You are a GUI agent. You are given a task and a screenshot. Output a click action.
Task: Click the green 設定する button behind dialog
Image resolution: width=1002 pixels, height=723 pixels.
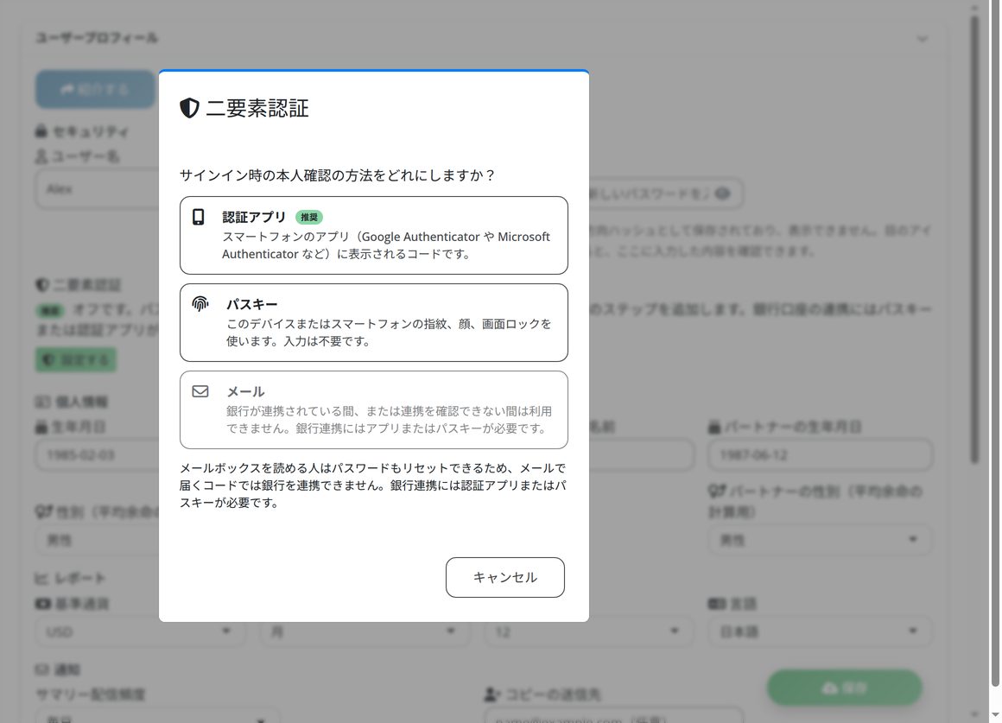tap(76, 360)
